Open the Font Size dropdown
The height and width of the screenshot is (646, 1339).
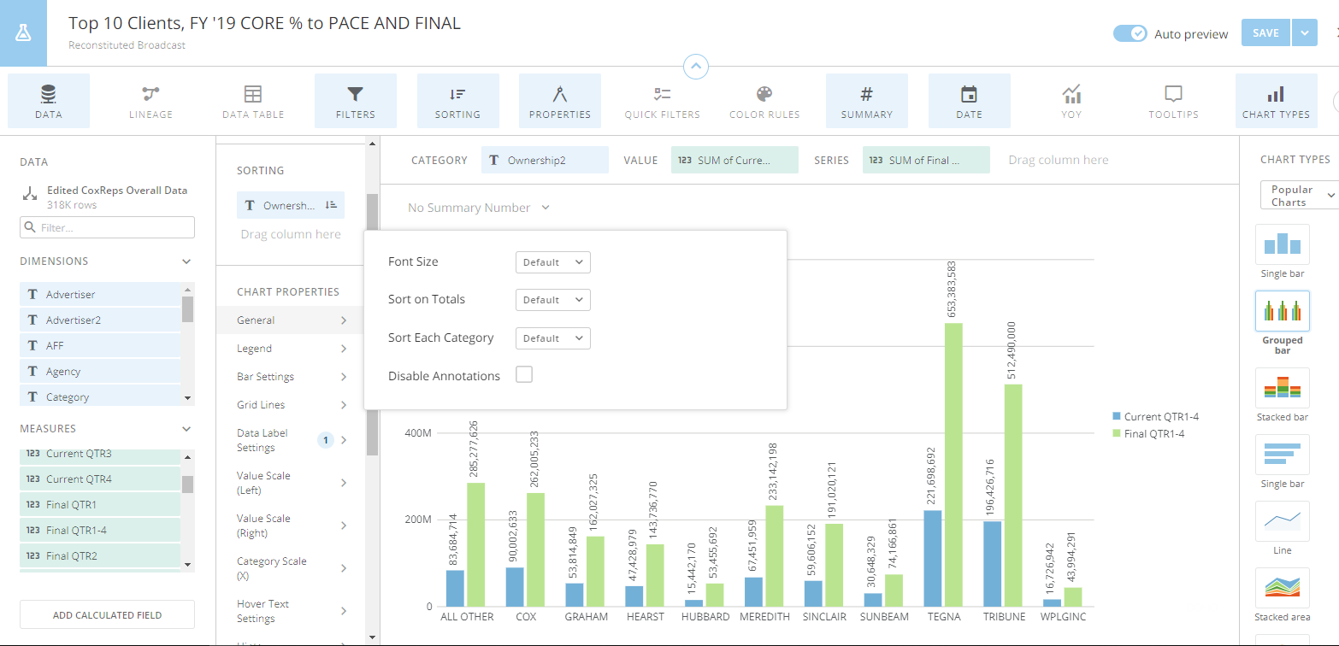tap(552, 261)
